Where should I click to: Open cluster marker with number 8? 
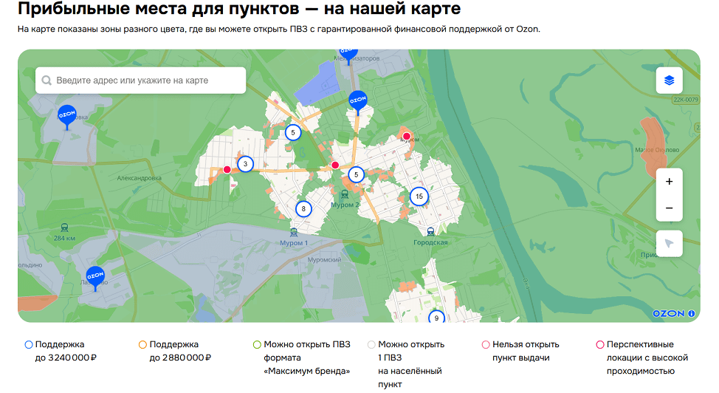pyautogui.click(x=303, y=209)
